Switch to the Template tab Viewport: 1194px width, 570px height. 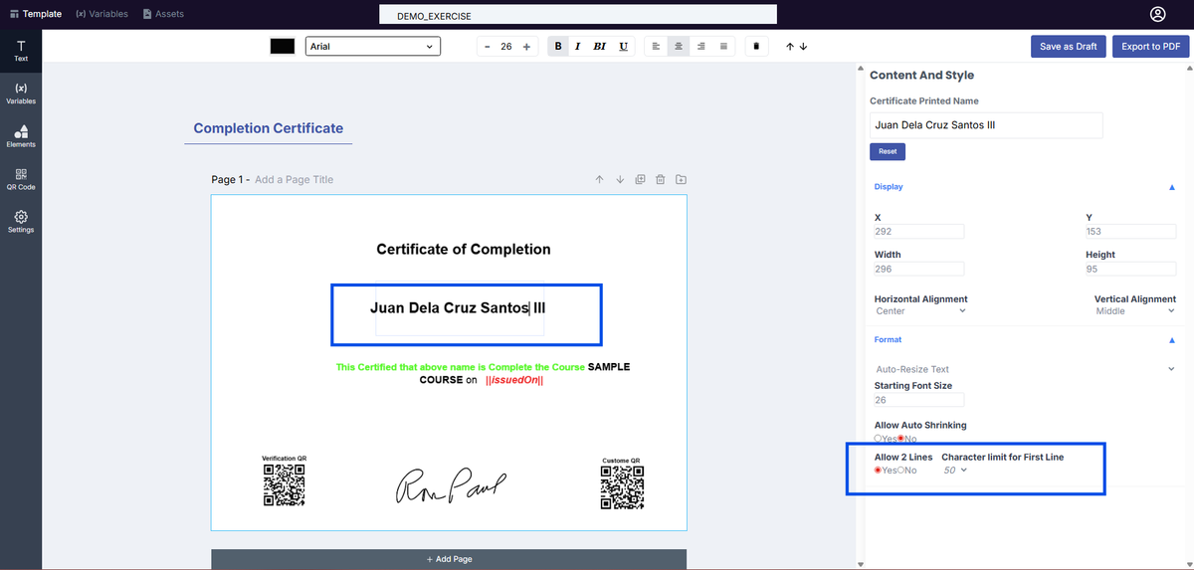[35, 14]
